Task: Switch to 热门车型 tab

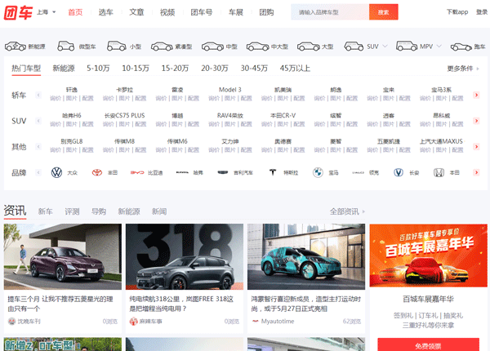Action: (x=26, y=68)
